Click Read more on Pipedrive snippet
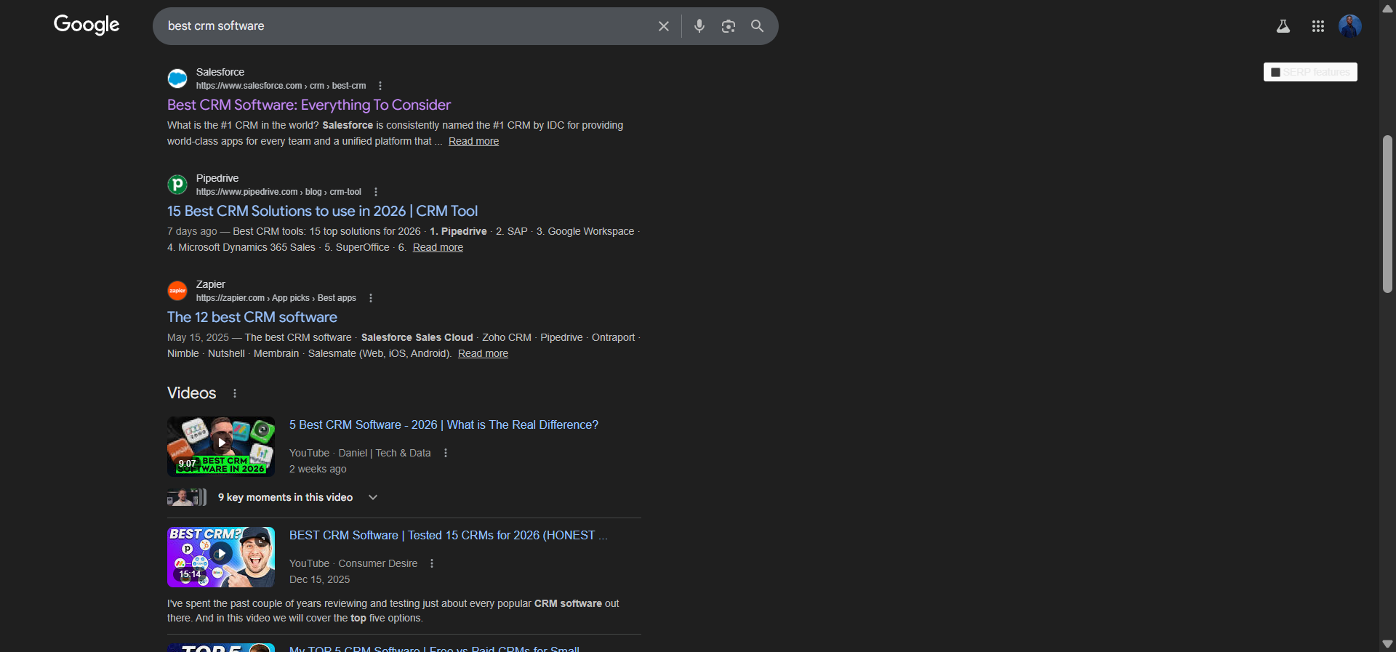1396x652 pixels. point(438,247)
